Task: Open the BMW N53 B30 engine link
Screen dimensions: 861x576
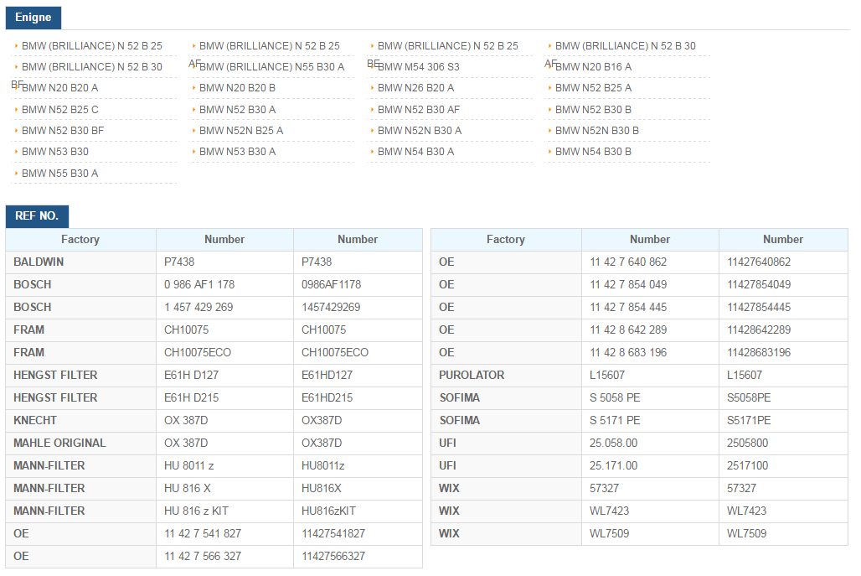Action: pyautogui.click(x=55, y=152)
